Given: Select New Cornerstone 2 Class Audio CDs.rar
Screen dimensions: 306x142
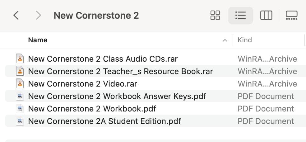Looking at the screenshot, I should [103, 59].
